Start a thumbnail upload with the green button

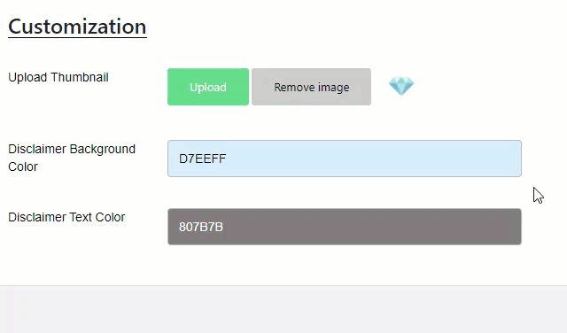(x=208, y=87)
